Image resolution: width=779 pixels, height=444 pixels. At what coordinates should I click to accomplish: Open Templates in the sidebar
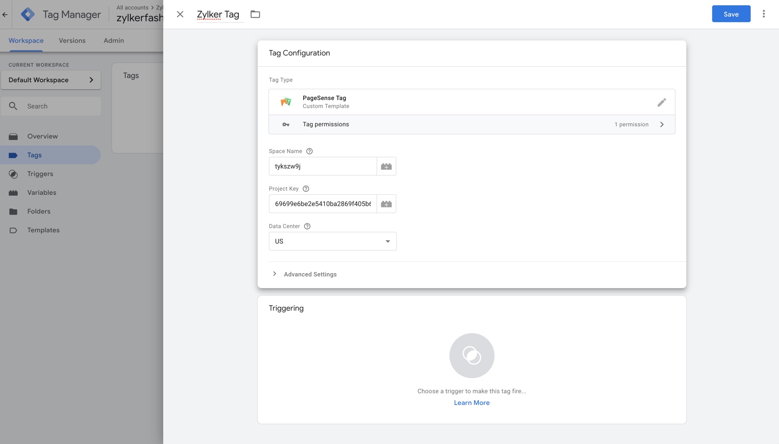click(50, 230)
